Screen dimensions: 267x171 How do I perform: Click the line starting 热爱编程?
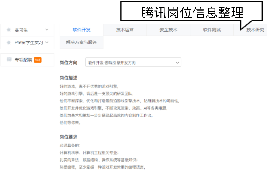click(102, 167)
